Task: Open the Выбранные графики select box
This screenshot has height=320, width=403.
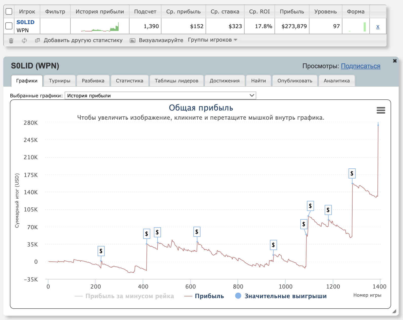Action: pyautogui.click(x=160, y=96)
